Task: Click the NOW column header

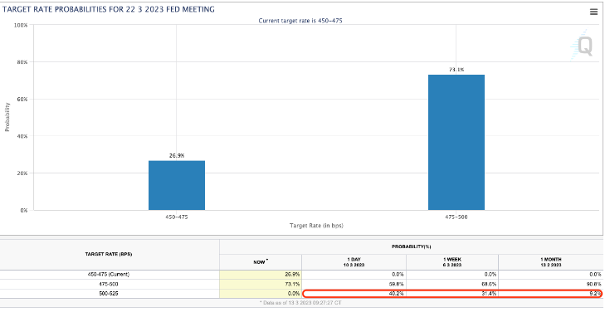Action: pos(261,262)
